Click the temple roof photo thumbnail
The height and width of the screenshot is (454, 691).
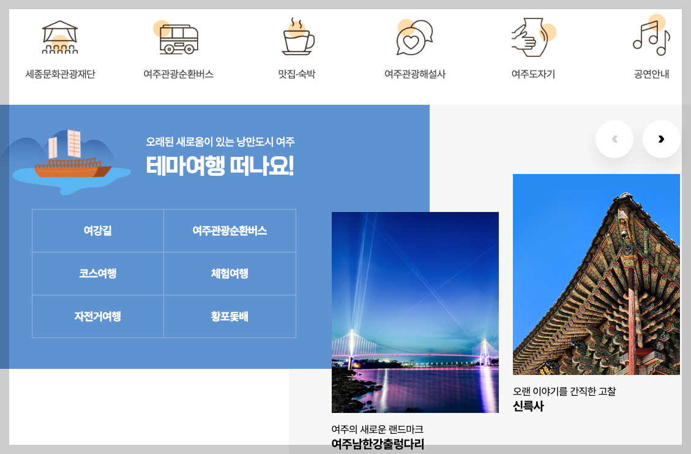596,274
